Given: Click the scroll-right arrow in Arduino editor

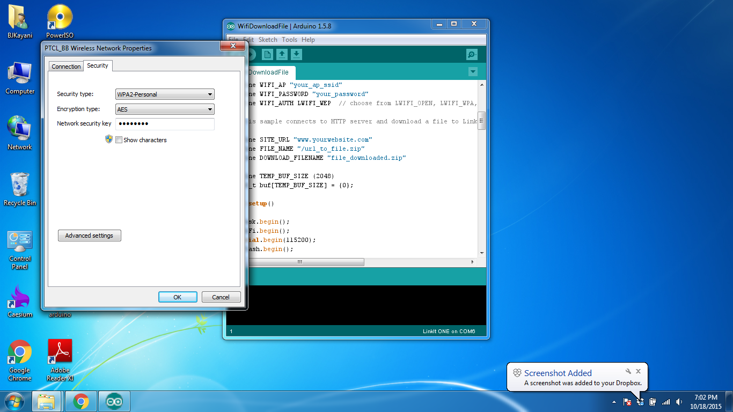Looking at the screenshot, I should coord(473,262).
